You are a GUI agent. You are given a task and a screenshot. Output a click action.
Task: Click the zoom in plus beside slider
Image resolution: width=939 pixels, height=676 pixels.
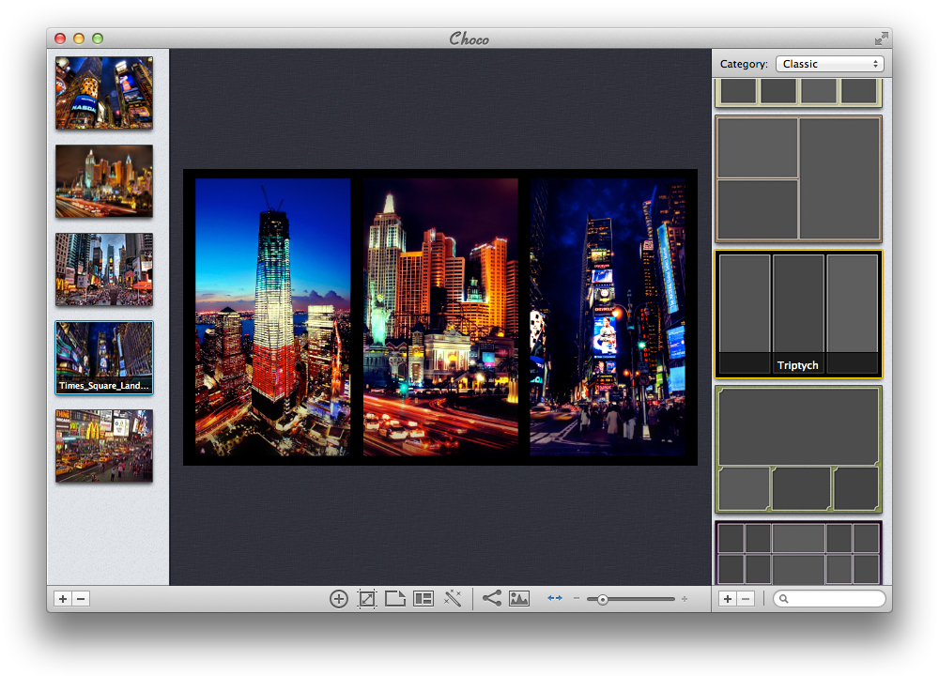pyautogui.click(x=685, y=599)
